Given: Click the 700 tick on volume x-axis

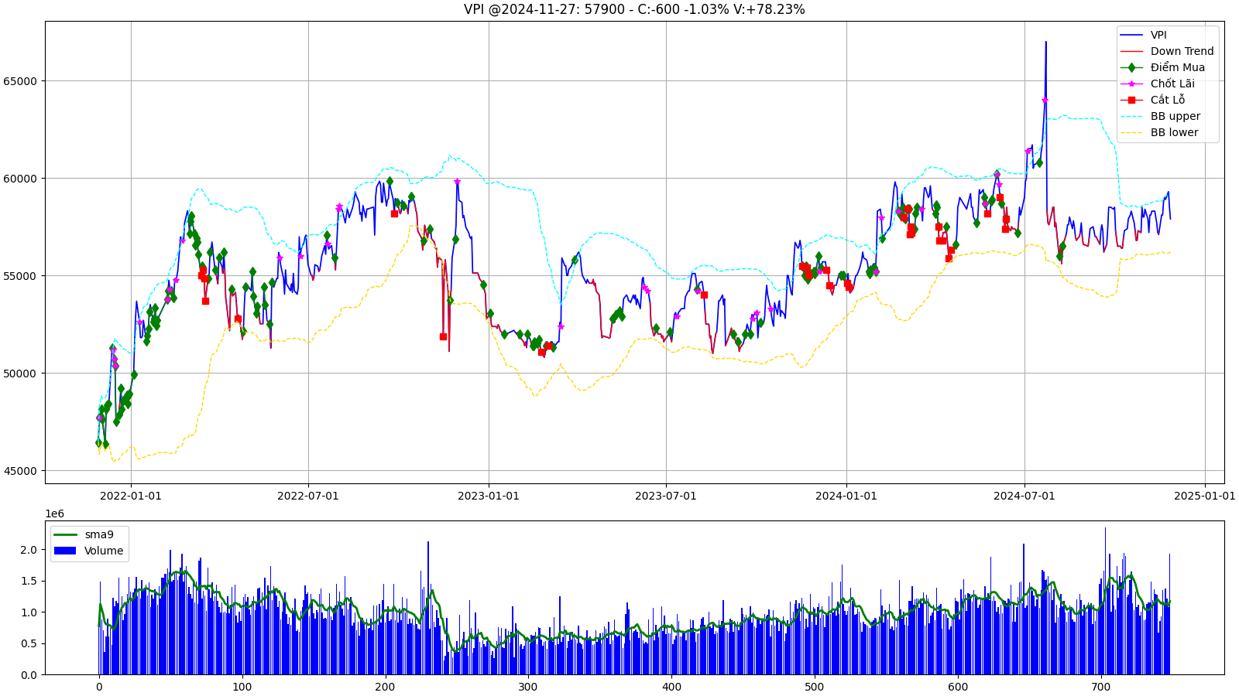Looking at the screenshot, I should point(1101,687).
